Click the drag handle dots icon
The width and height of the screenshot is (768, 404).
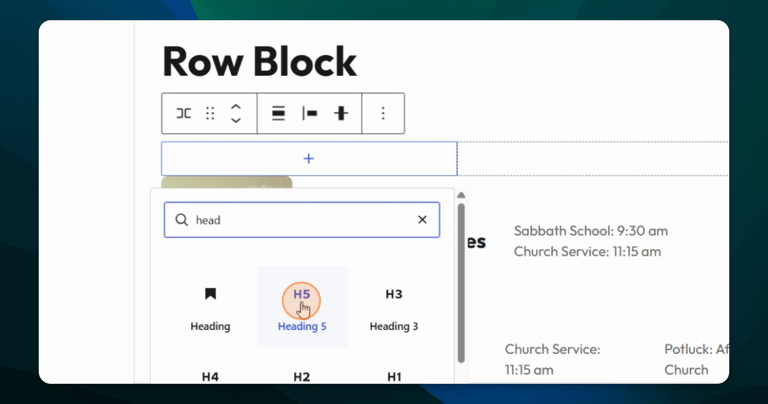[210, 113]
